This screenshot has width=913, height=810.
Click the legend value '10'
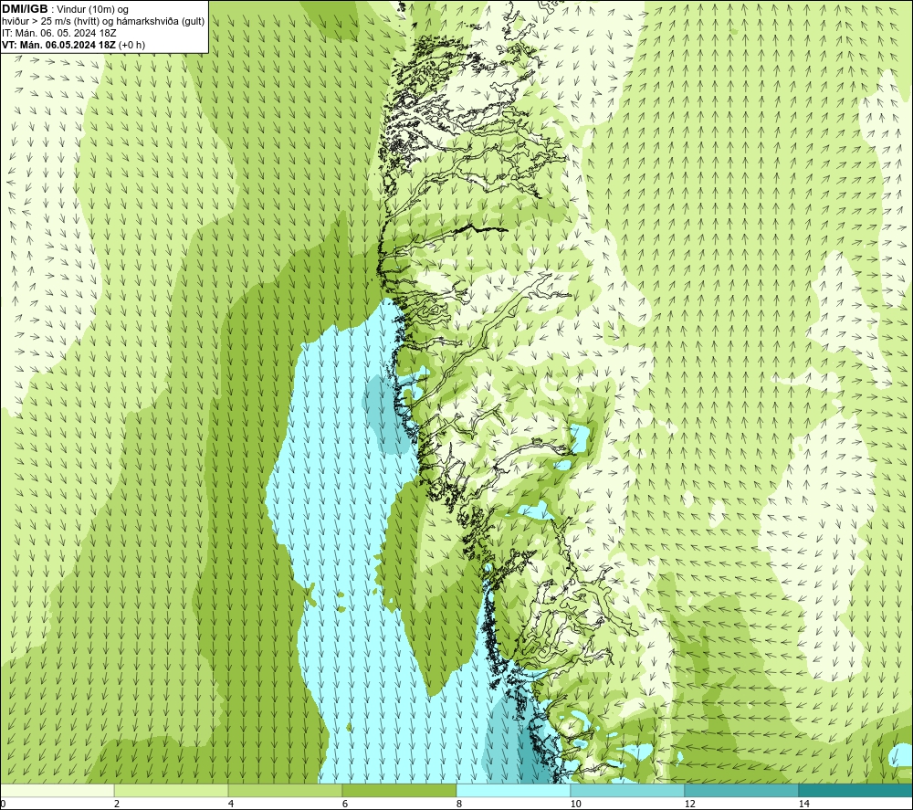pyautogui.click(x=576, y=805)
